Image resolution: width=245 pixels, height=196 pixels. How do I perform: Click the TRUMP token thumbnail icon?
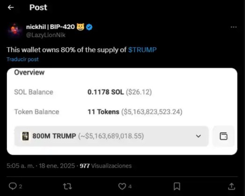click(x=25, y=136)
